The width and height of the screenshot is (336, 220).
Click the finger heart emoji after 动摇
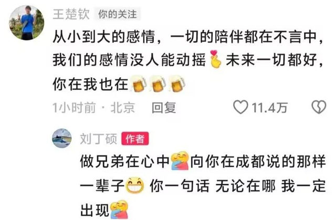click(x=216, y=59)
